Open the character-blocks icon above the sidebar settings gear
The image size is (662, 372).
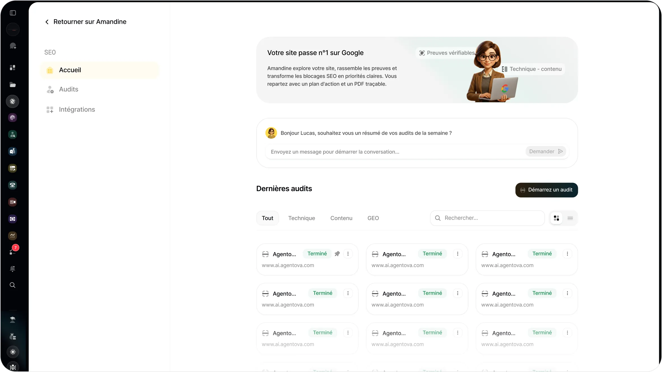tap(13, 336)
